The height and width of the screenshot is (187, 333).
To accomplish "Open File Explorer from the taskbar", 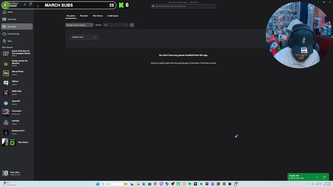I will tap(138, 184).
